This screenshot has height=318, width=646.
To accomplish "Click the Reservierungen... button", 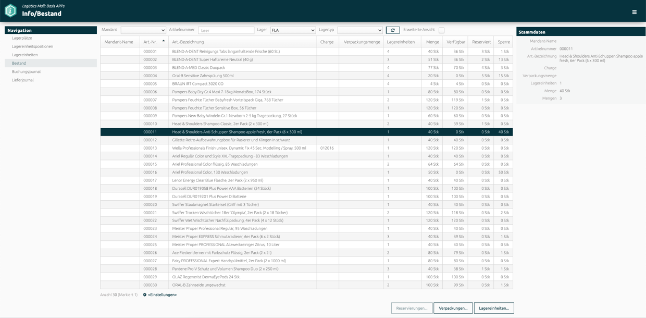I will 412,308.
